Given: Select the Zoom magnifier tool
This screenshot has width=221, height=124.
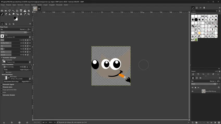Looking at the screenshot, I should pyautogui.click(x=29, y=14).
